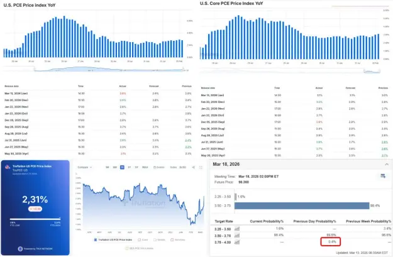The image size is (393, 257).
Task: Click the PCE chart range navigator slider
Action: pyautogui.click(x=109, y=69)
